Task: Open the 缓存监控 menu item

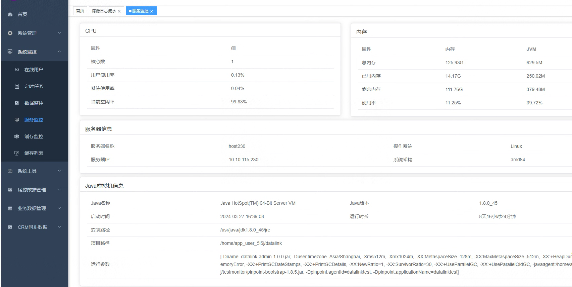Action: click(35, 136)
